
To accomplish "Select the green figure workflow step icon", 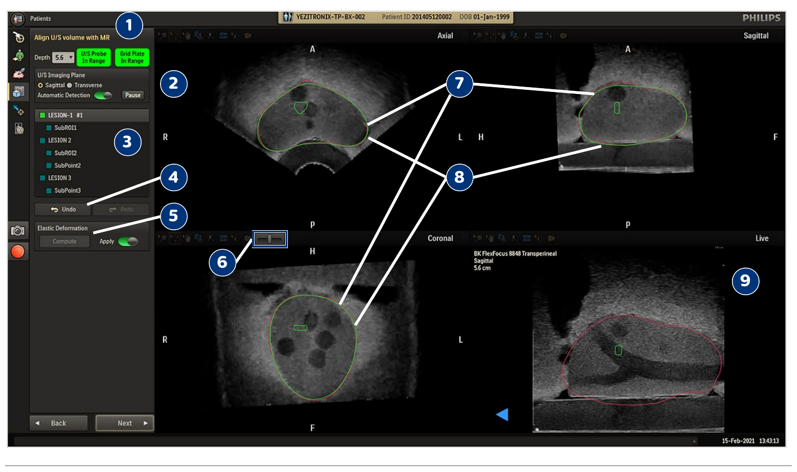I will click(18, 55).
